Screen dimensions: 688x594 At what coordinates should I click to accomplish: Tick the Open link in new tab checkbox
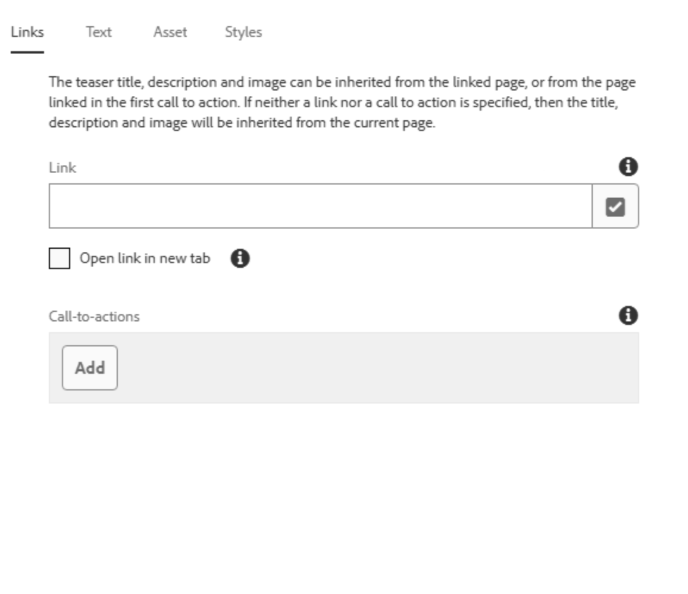click(58, 258)
